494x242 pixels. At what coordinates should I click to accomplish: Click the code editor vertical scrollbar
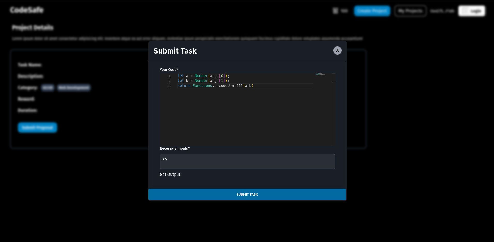click(x=334, y=110)
